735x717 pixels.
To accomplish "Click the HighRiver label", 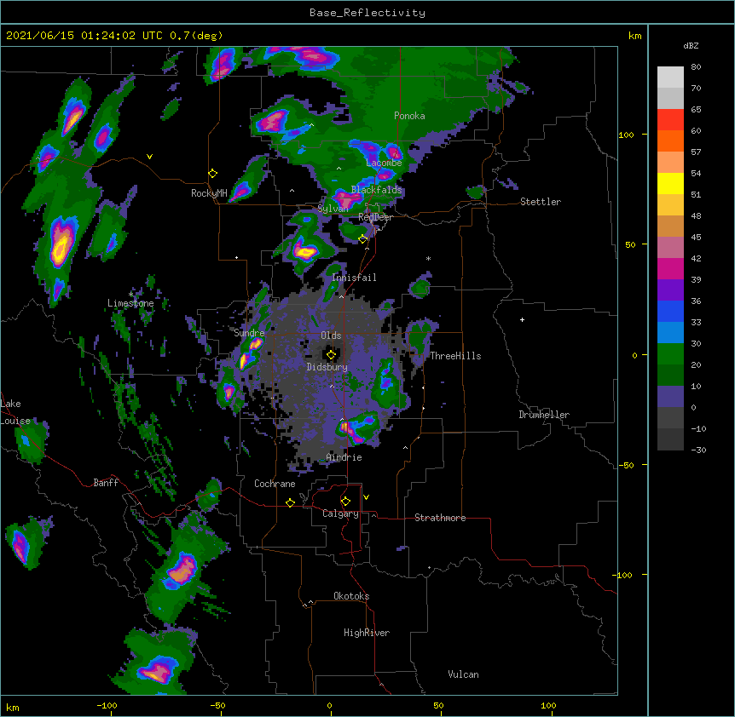I will coord(367,633).
